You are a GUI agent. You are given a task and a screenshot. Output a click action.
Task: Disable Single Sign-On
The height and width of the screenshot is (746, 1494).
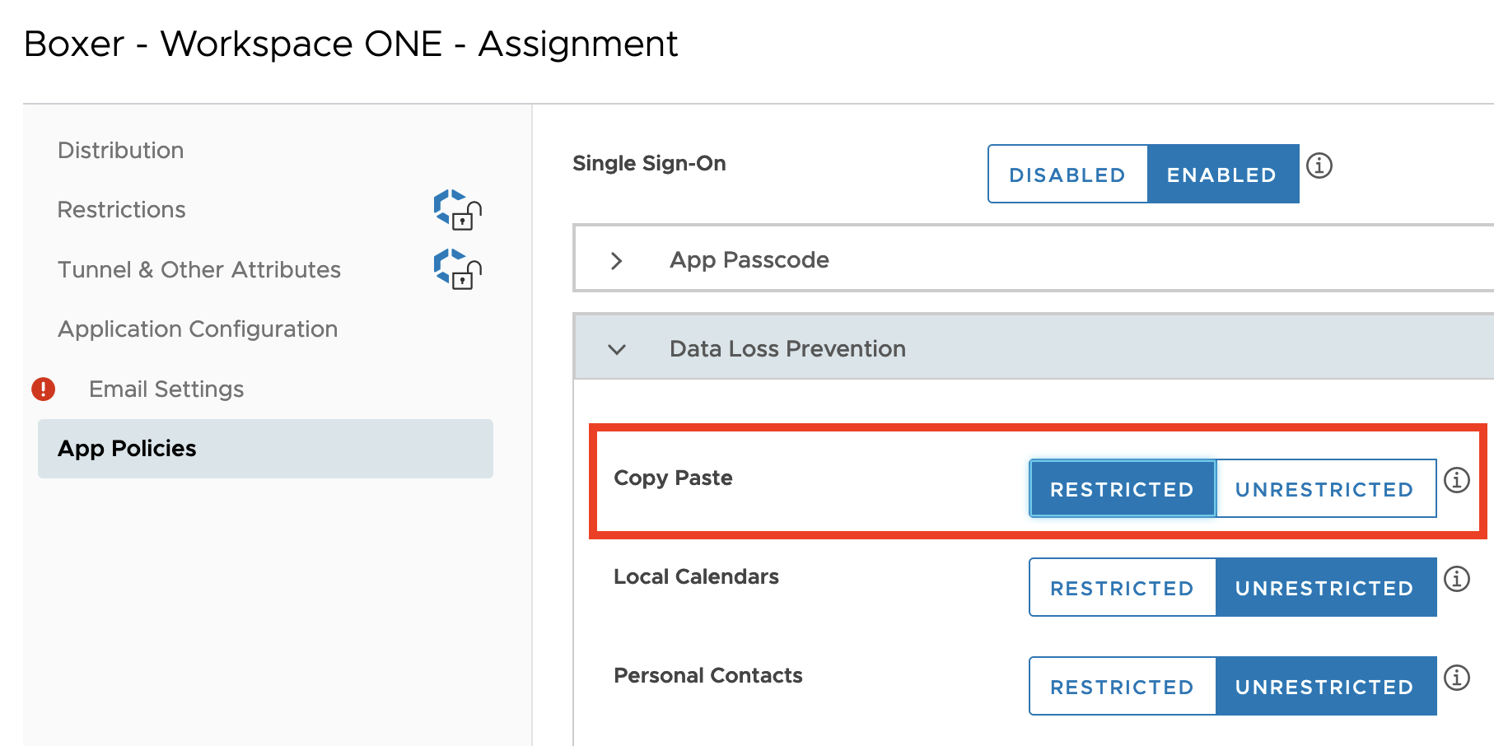[x=1067, y=175]
